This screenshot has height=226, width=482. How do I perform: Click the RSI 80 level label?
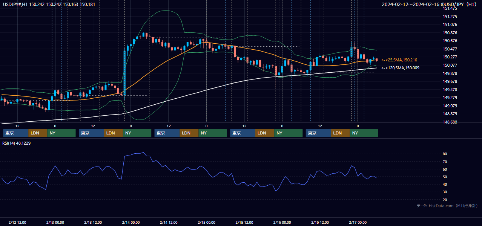(x=445, y=154)
